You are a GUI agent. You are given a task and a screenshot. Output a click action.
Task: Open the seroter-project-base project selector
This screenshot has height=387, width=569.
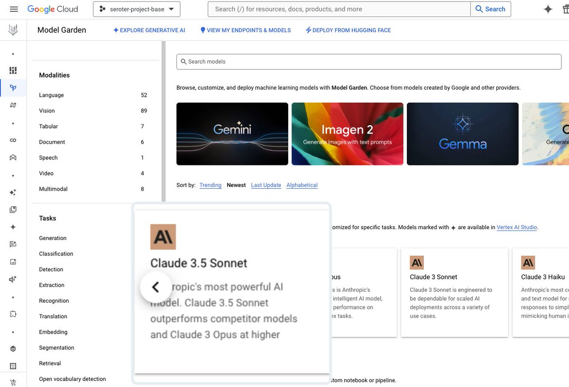click(x=137, y=9)
